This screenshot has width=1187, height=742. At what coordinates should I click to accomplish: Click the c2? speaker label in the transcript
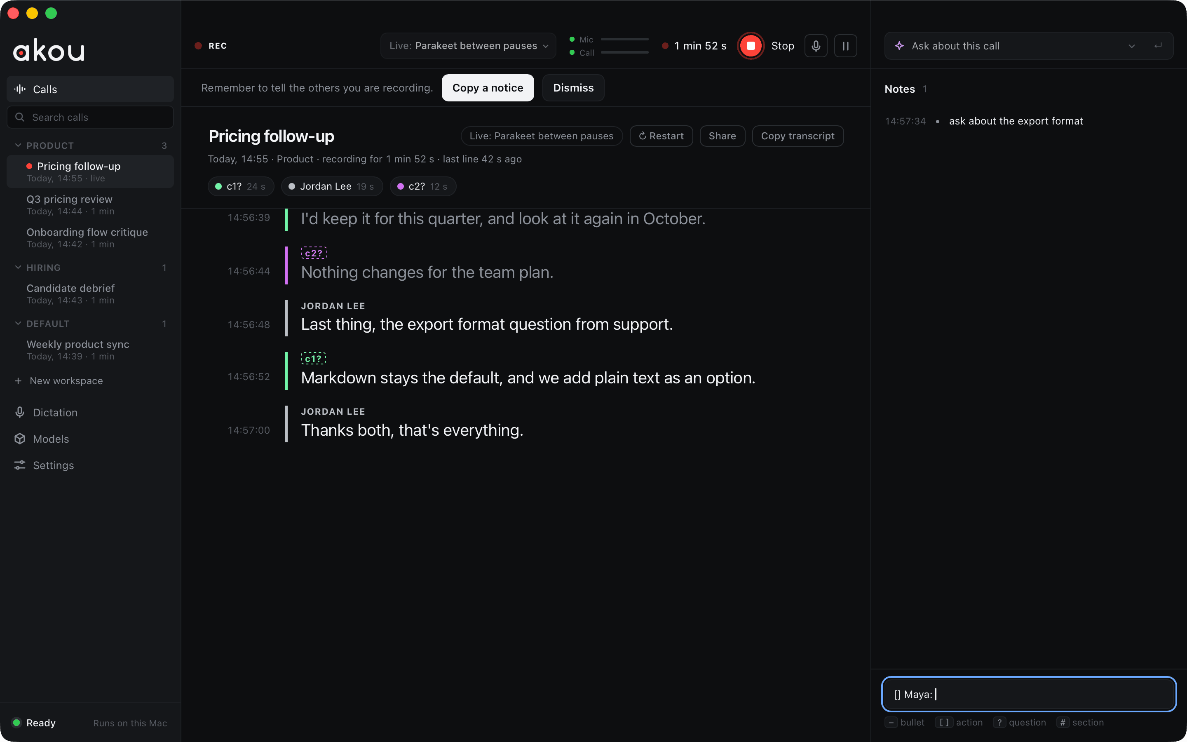click(313, 253)
